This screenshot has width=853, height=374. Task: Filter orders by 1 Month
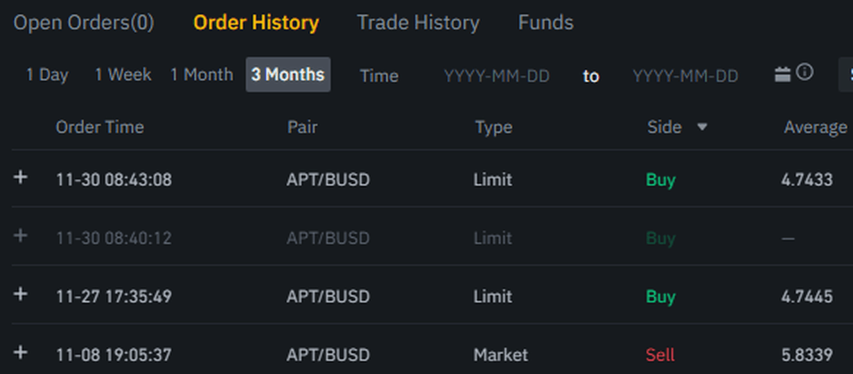pos(202,75)
